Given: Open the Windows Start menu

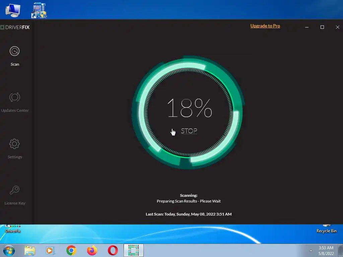Looking at the screenshot, I should (9, 250).
